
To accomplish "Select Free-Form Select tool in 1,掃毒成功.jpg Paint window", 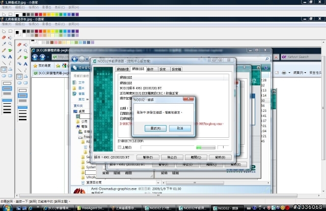I will (4, 15).
